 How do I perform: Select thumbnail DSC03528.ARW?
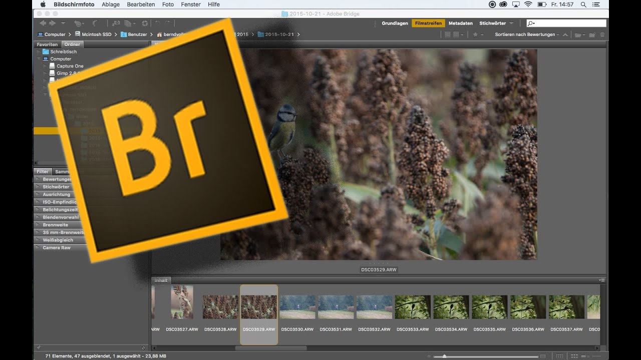pos(220,307)
